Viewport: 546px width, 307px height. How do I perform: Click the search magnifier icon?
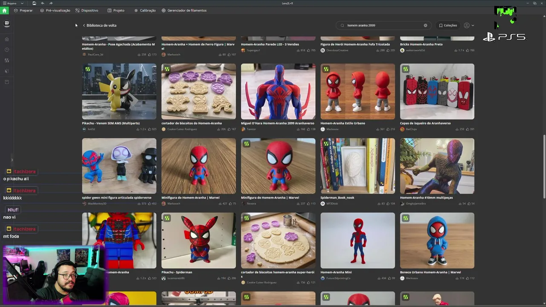click(342, 25)
